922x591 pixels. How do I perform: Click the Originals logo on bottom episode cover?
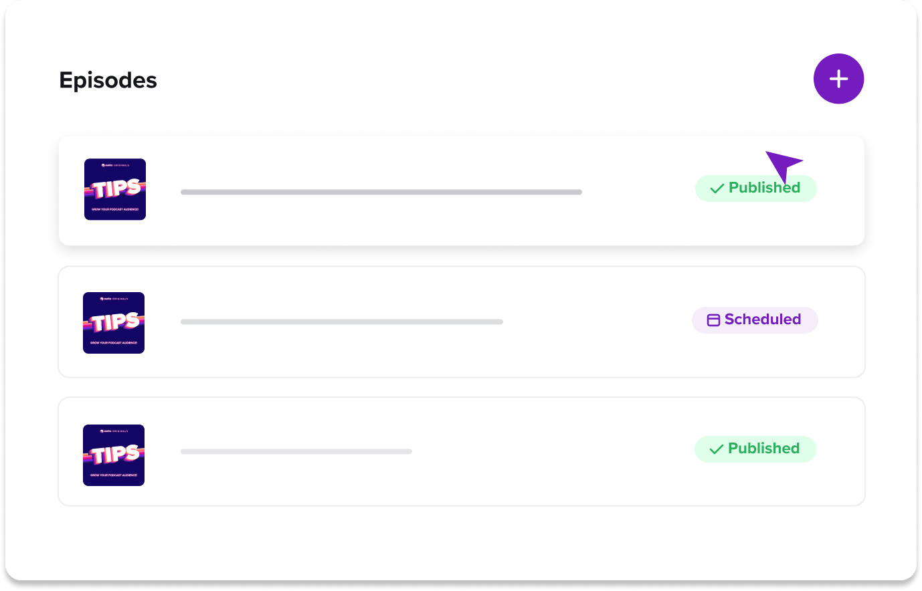(114, 431)
